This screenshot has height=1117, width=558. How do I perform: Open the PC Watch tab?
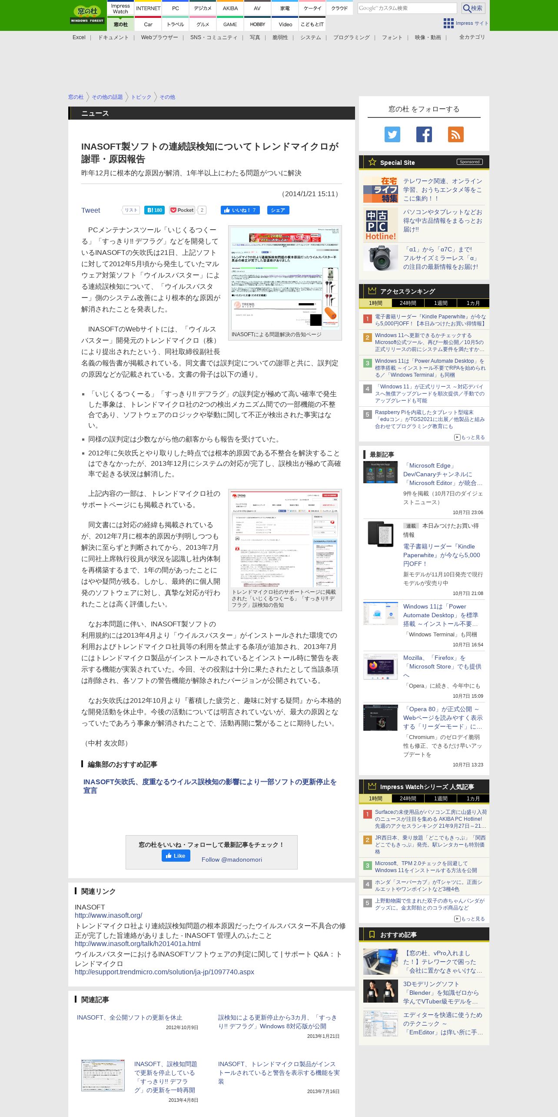[x=175, y=8]
